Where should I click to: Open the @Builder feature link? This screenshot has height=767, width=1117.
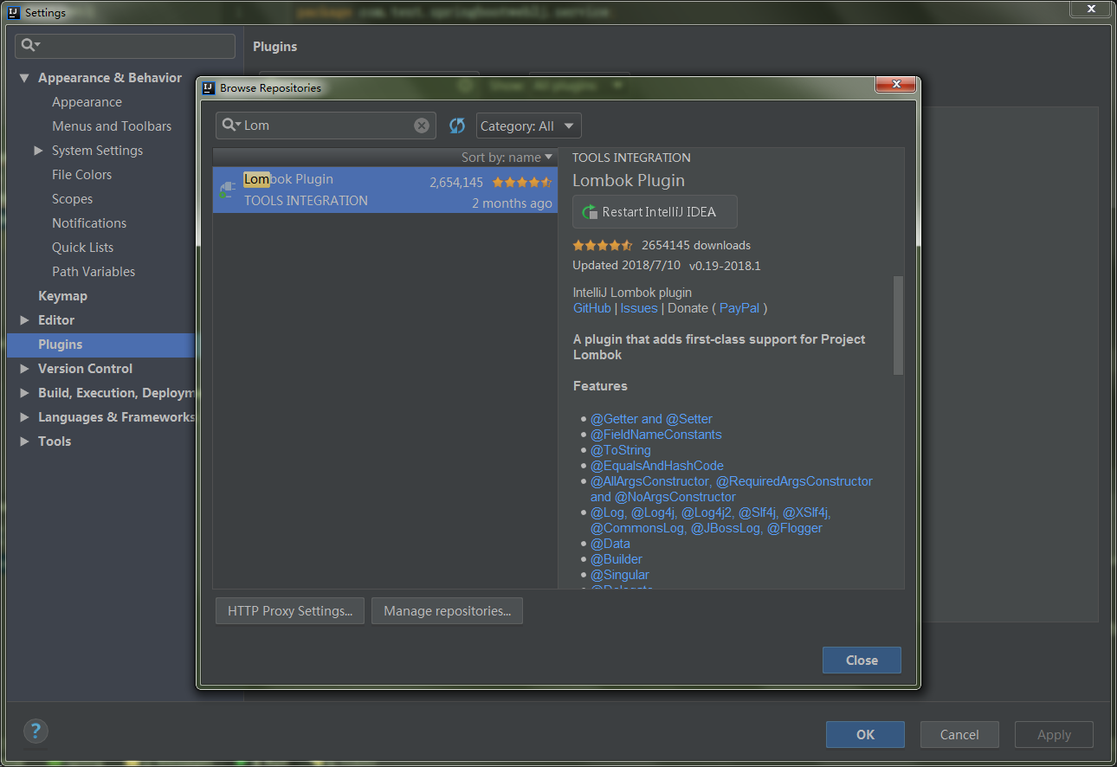point(617,559)
